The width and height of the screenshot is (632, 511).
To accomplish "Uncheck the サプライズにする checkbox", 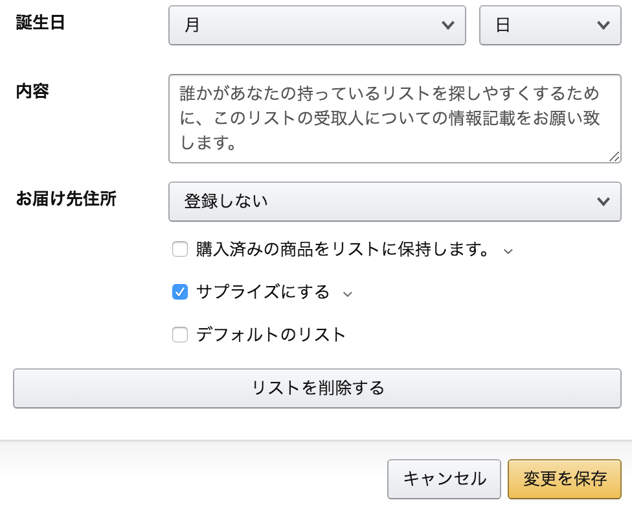I will 180,292.
